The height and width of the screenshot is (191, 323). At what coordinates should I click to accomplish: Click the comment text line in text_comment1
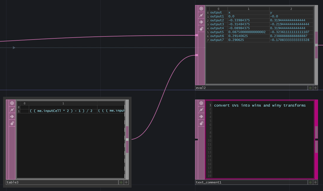[x=260, y=105]
